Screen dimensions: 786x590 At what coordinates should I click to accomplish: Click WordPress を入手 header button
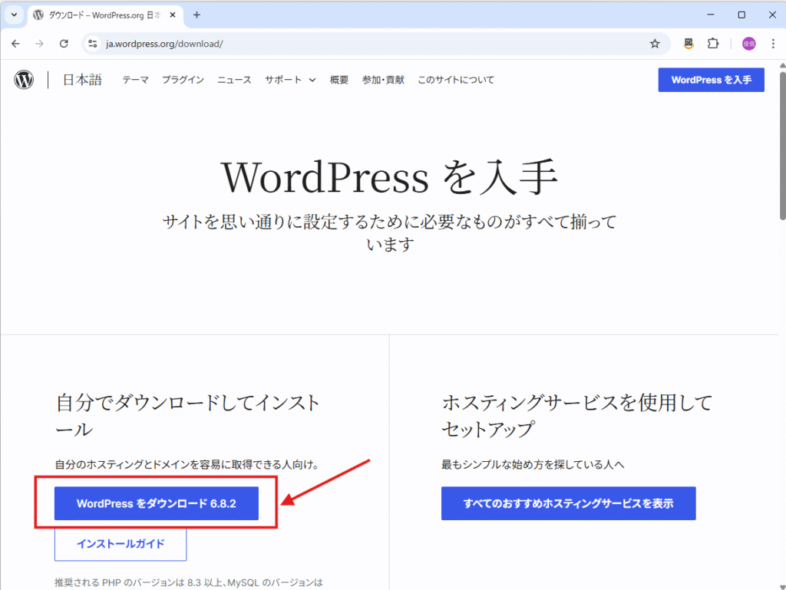712,80
